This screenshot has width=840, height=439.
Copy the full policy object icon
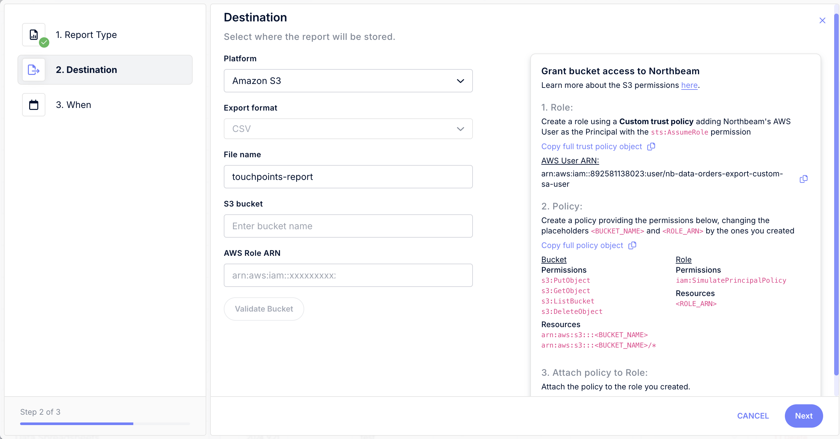pyautogui.click(x=632, y=245)
